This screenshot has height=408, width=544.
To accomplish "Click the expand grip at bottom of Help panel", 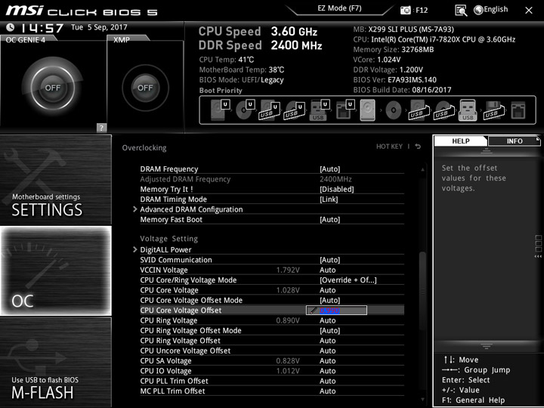I will click(x=486, y=346).
